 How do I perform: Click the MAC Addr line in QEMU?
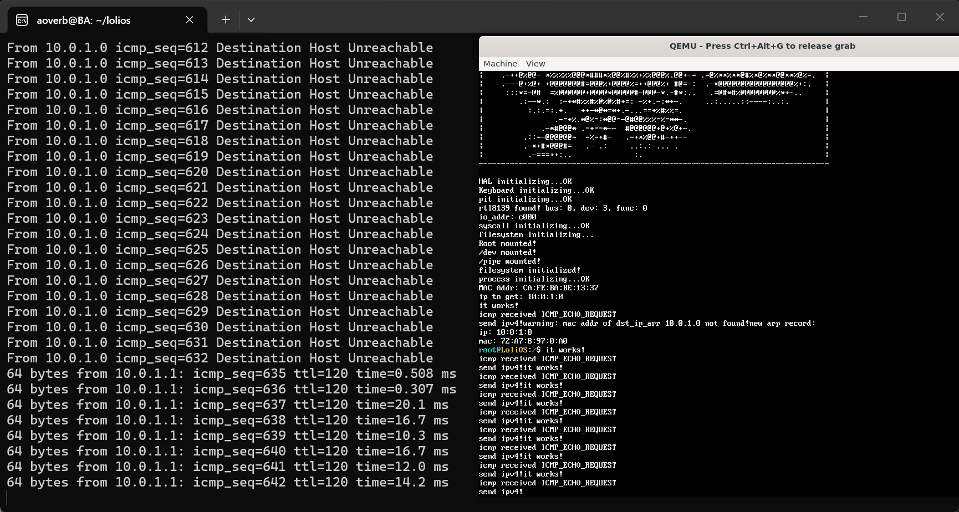click(x=538, y=288)
